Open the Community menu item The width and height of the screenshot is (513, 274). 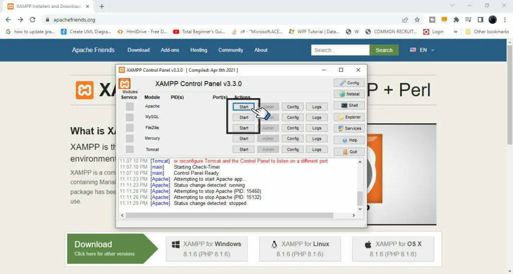tap(230, 50)
